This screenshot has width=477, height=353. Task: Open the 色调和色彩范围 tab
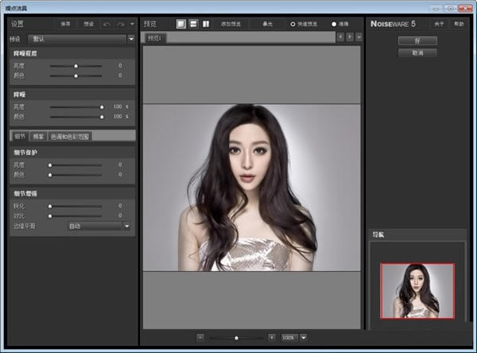(70, 136)
